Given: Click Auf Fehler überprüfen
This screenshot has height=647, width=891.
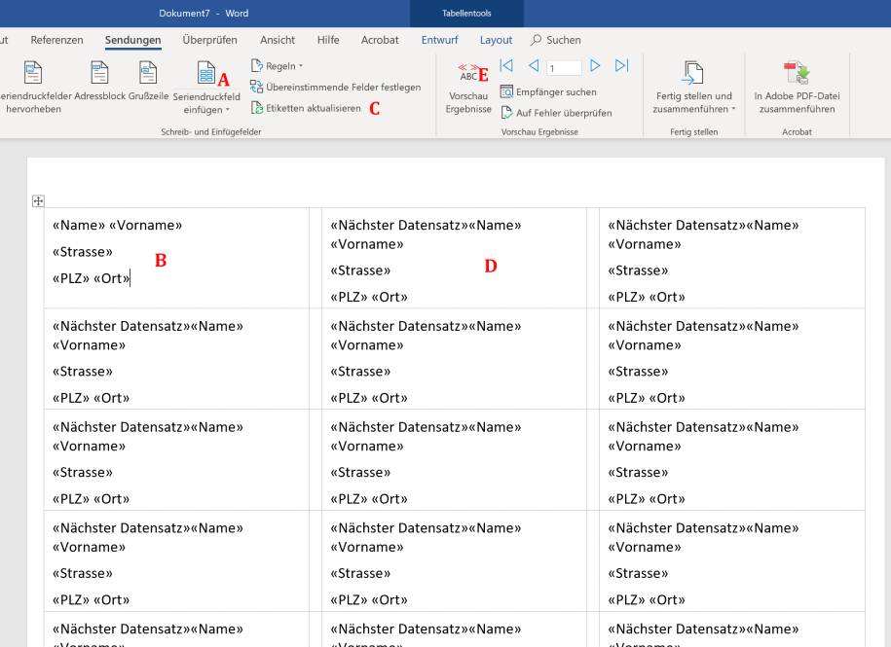Looking at the screenshot, I should pos(556,113).
